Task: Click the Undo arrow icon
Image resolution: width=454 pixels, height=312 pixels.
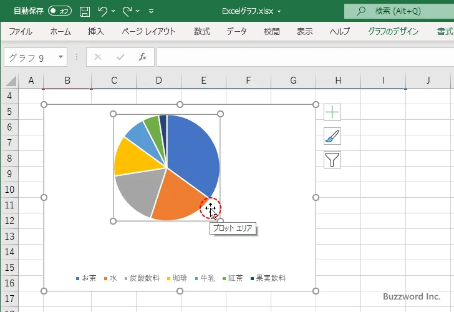Action: tap(104, 11)
